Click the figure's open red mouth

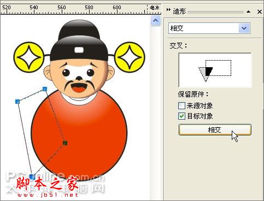(79, 88)
